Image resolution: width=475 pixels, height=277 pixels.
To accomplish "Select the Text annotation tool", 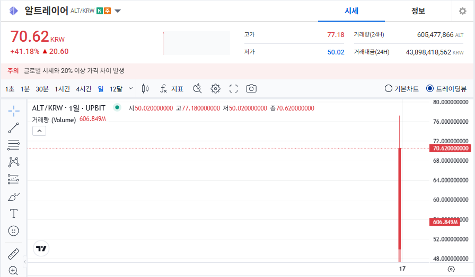I will pyautogui.click(x=14, y=214).
